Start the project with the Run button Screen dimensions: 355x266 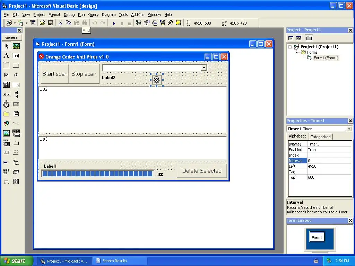pyautogui.click(x=114, y=23)
